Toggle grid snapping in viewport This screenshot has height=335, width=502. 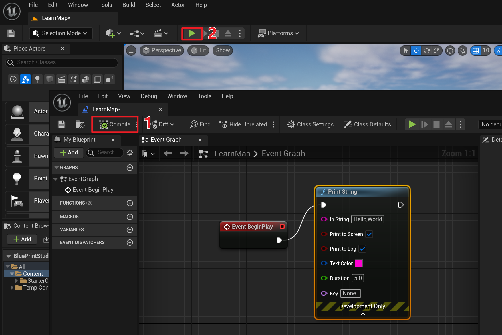(x=475, y=51)
